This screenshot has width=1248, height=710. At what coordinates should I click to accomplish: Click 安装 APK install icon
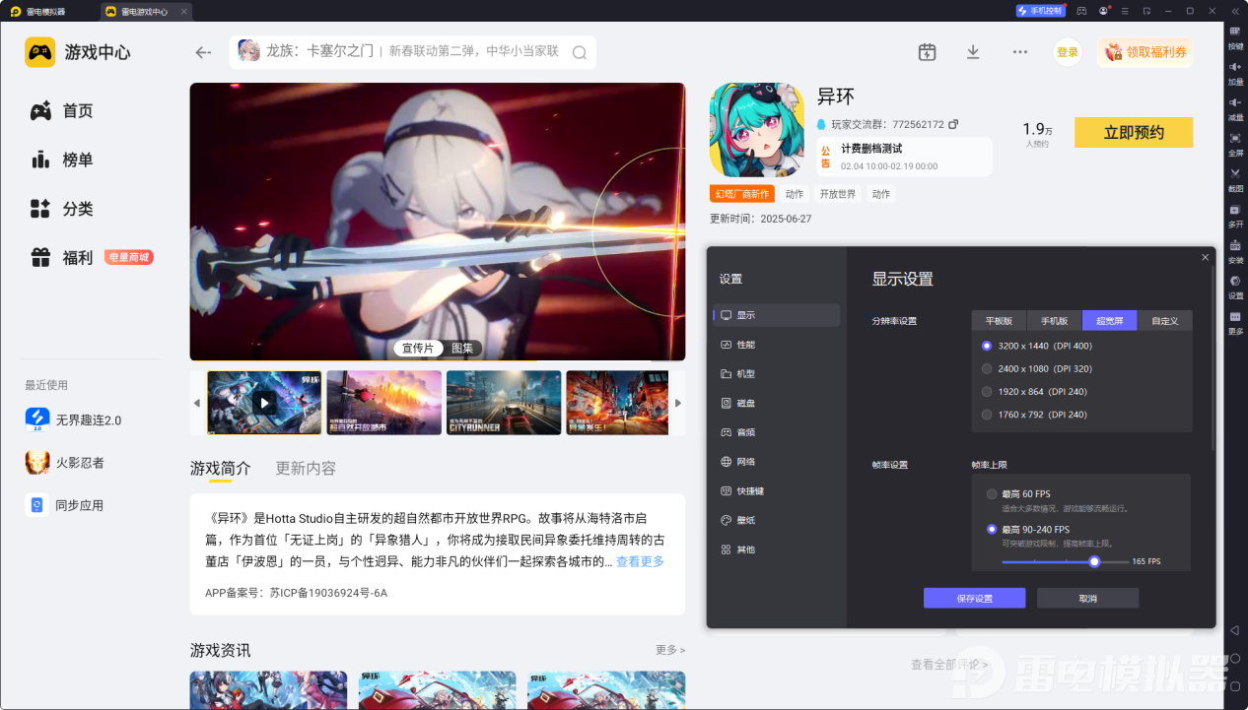1235,250
